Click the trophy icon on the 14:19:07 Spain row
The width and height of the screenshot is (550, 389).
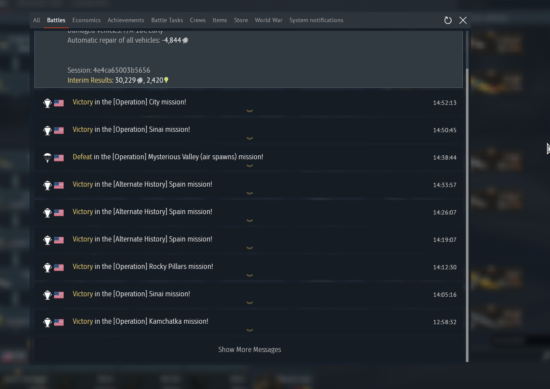(x=48, y=240)
